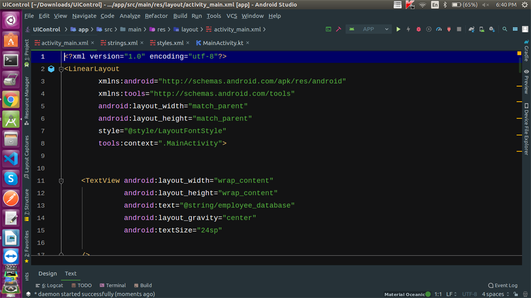Select the Text editor view tab

click(71, 274)
